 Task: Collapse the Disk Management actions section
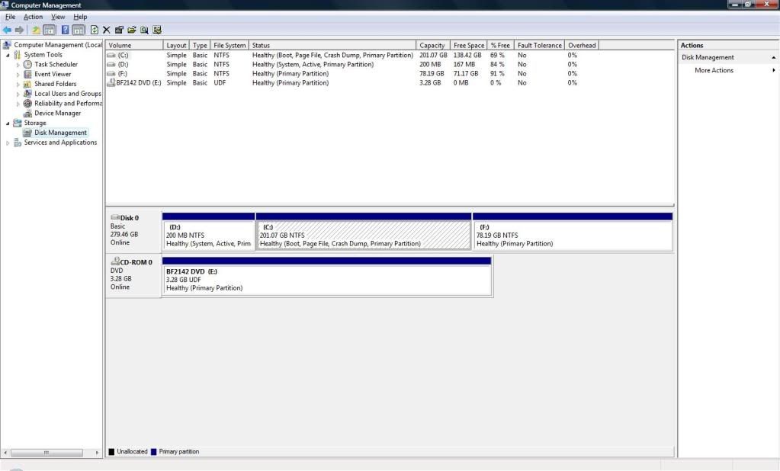pos(774,57)
